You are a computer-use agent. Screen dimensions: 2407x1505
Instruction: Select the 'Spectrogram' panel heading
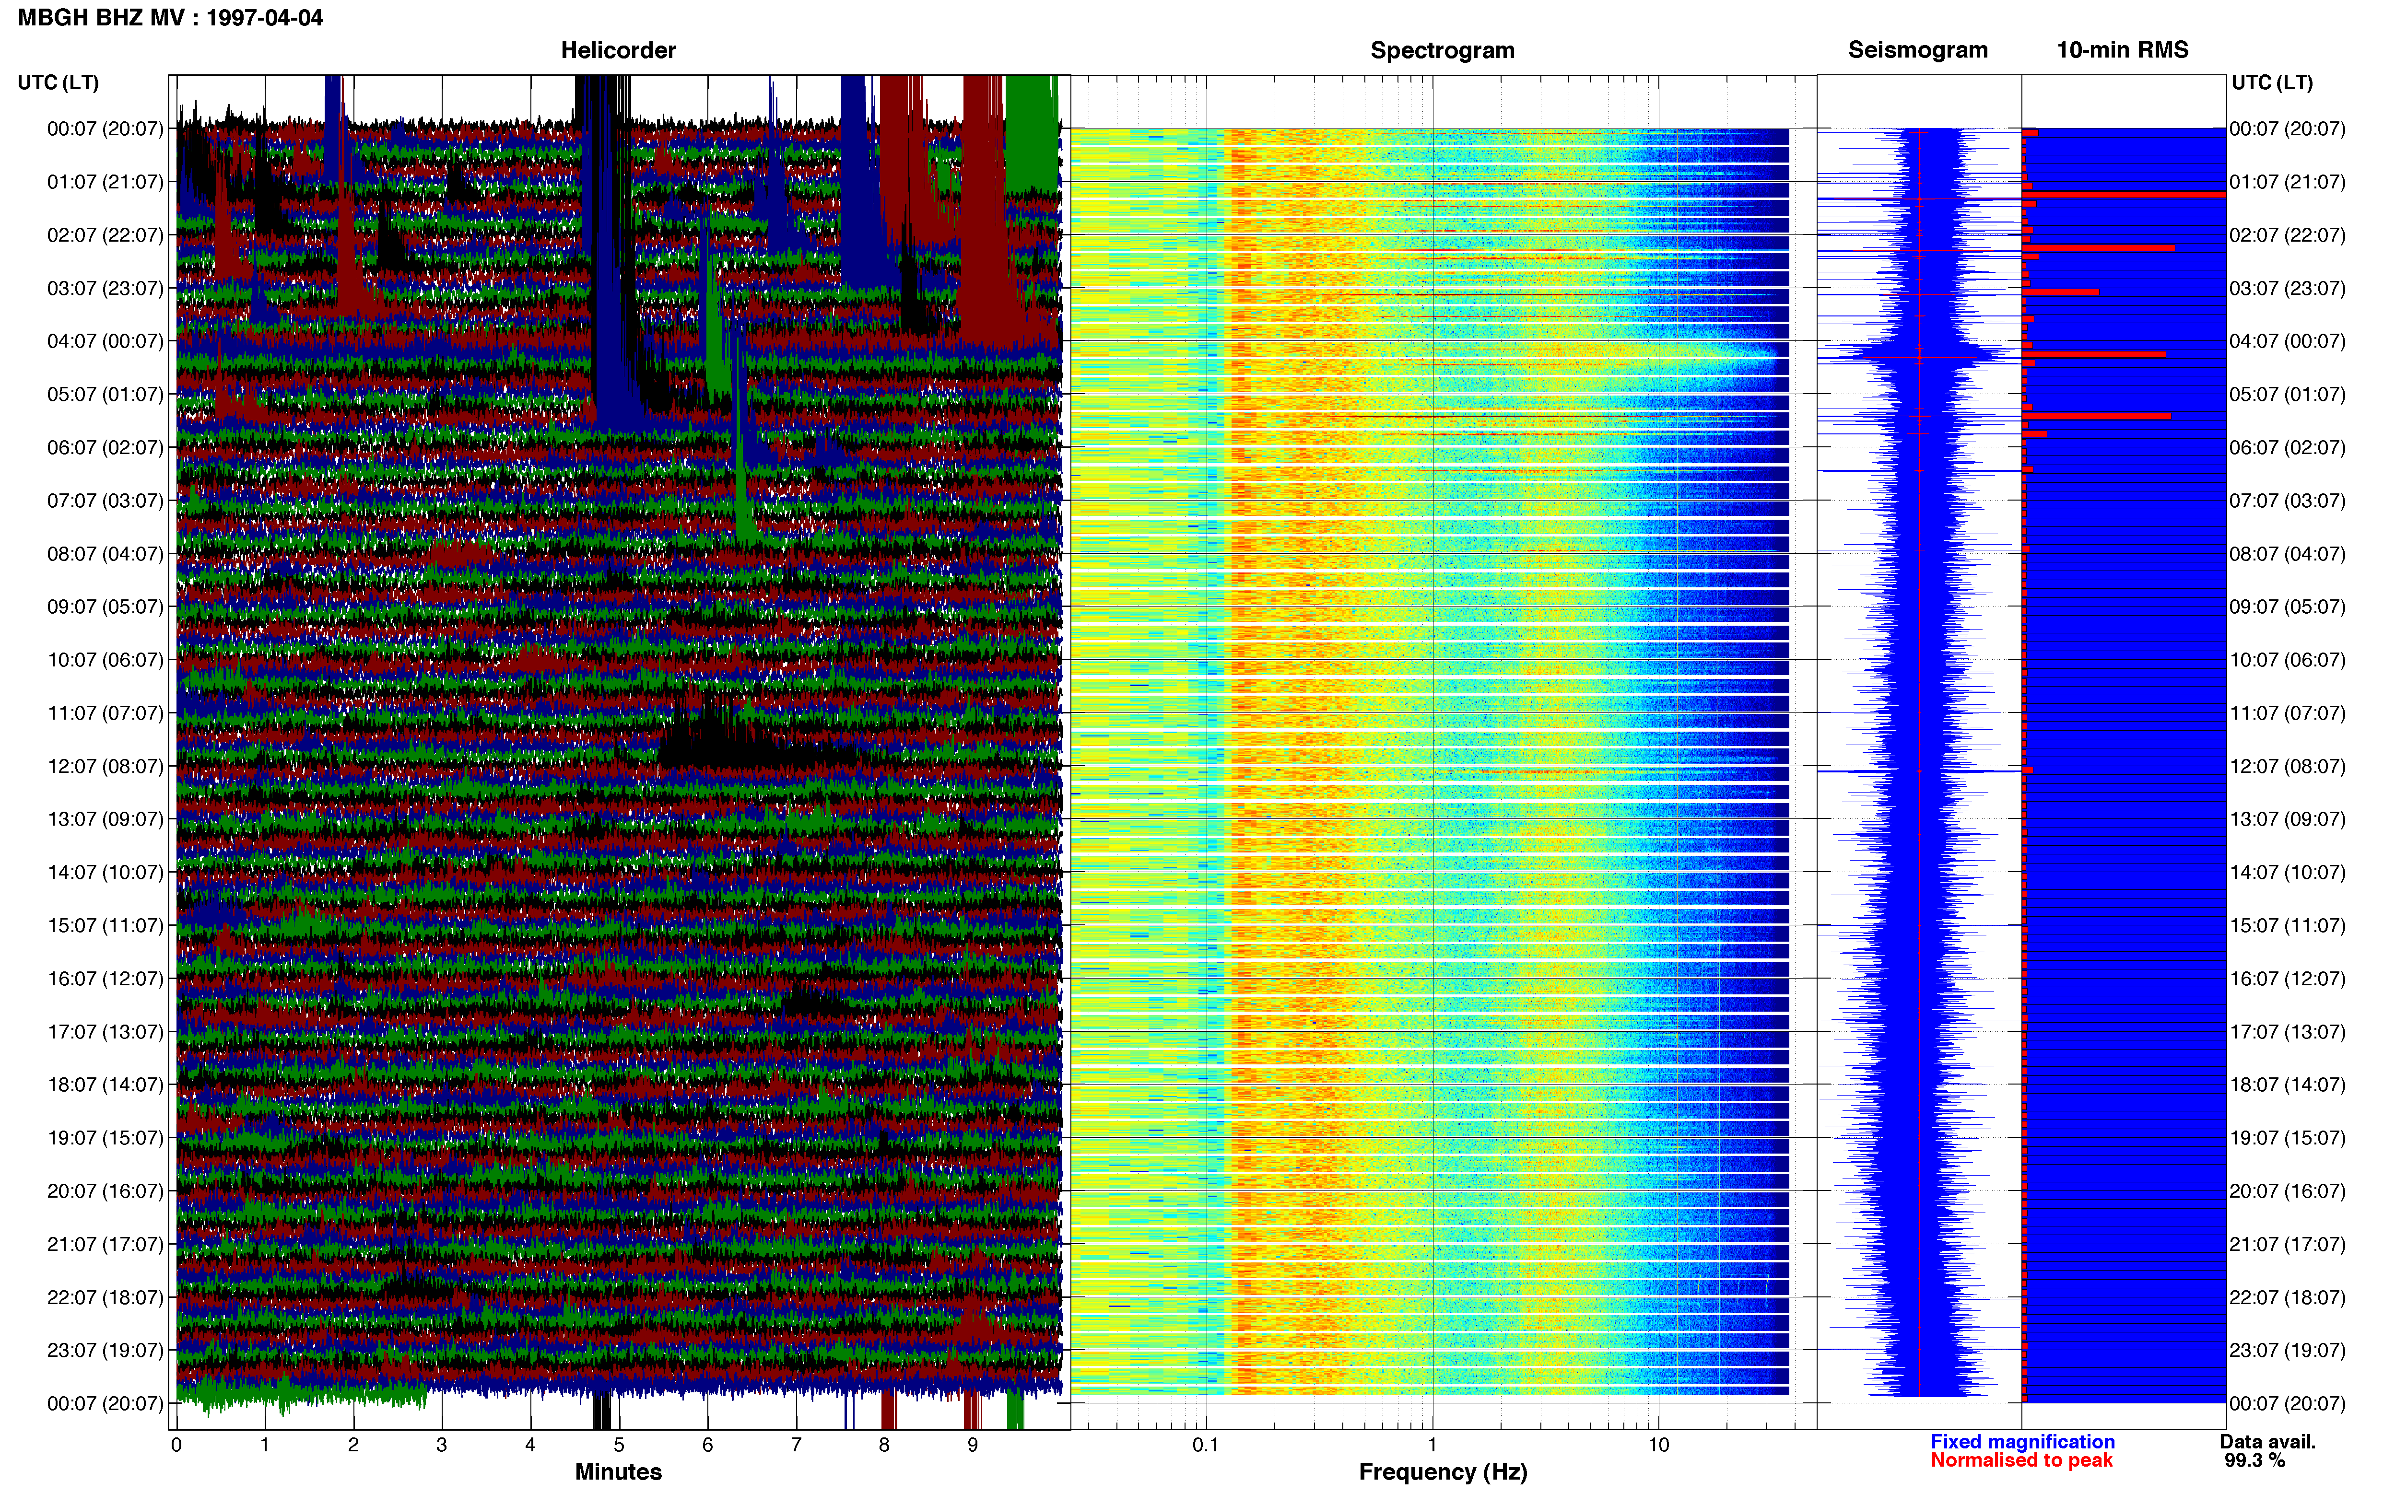coord(1443,50)
